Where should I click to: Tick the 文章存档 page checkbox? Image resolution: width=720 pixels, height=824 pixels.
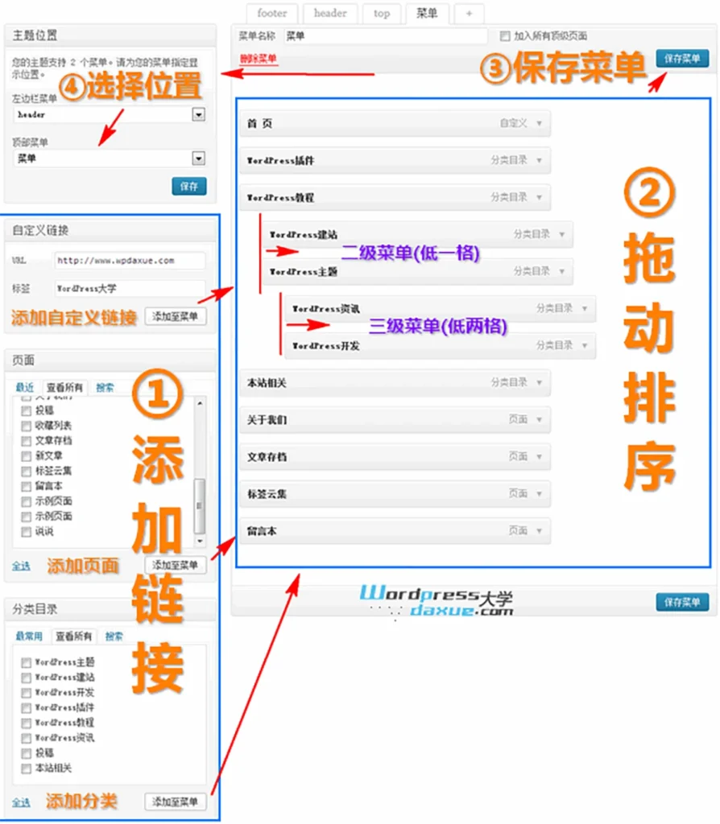point(27,441)
